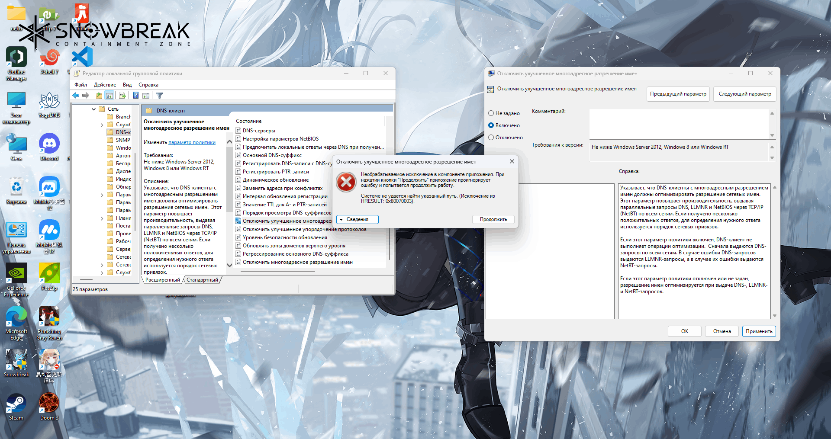
Task: Click the Up one level folder icon
Action: click(99, 96)
